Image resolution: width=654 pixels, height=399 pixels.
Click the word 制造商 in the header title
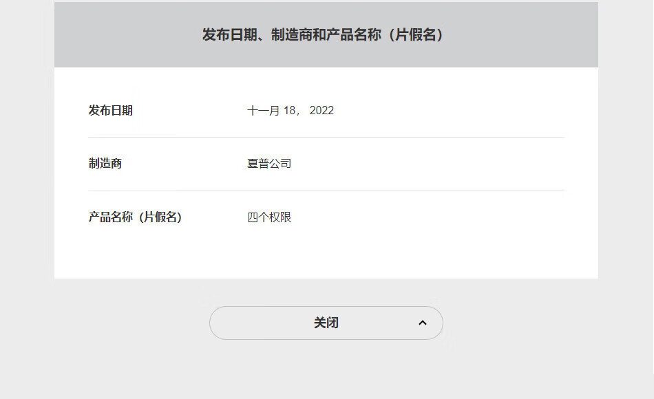(x=292, y=34)
